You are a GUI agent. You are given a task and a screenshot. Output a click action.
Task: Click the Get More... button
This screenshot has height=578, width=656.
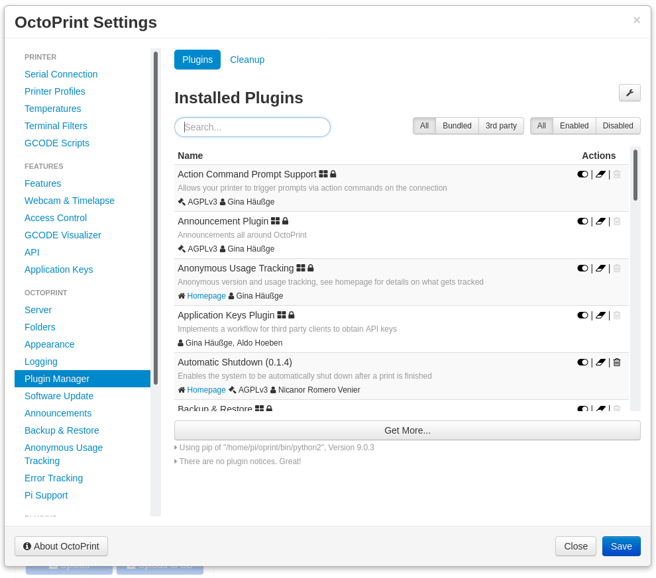pos(407,430)
